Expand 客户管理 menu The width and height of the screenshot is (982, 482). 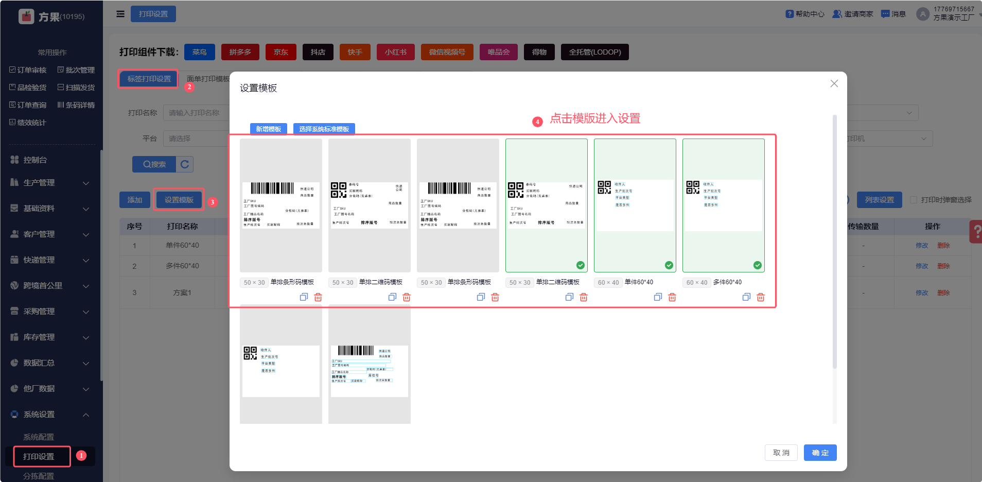pyautogui.click(x=50, y=234)
